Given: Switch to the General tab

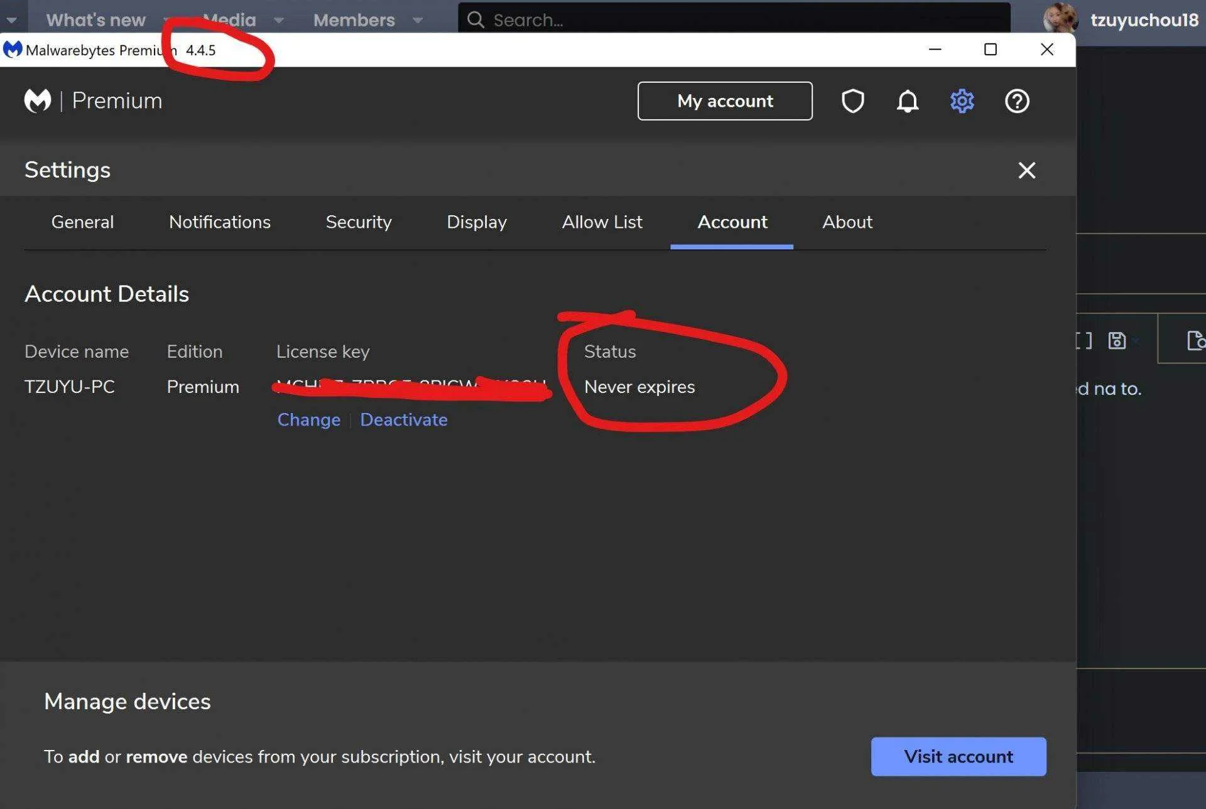Looking at the screenshot, I should coord(82,222).
